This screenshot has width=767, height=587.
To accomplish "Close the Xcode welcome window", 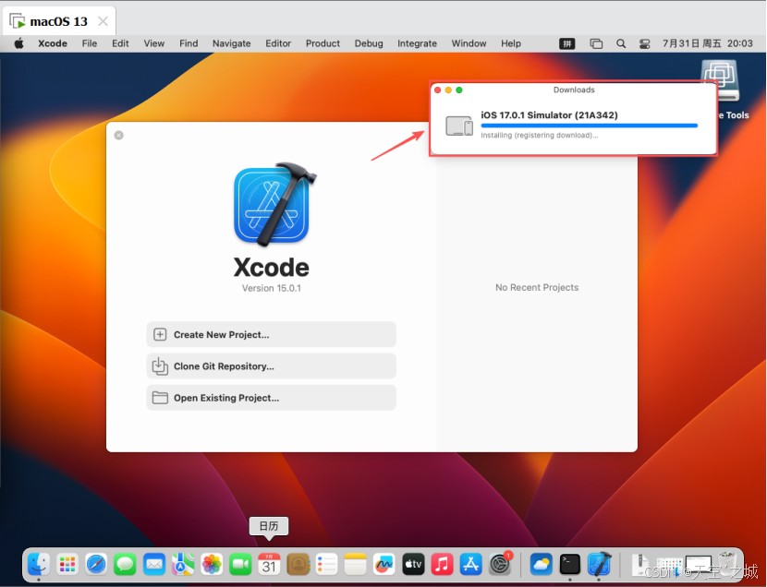I will tap(119, 136).
